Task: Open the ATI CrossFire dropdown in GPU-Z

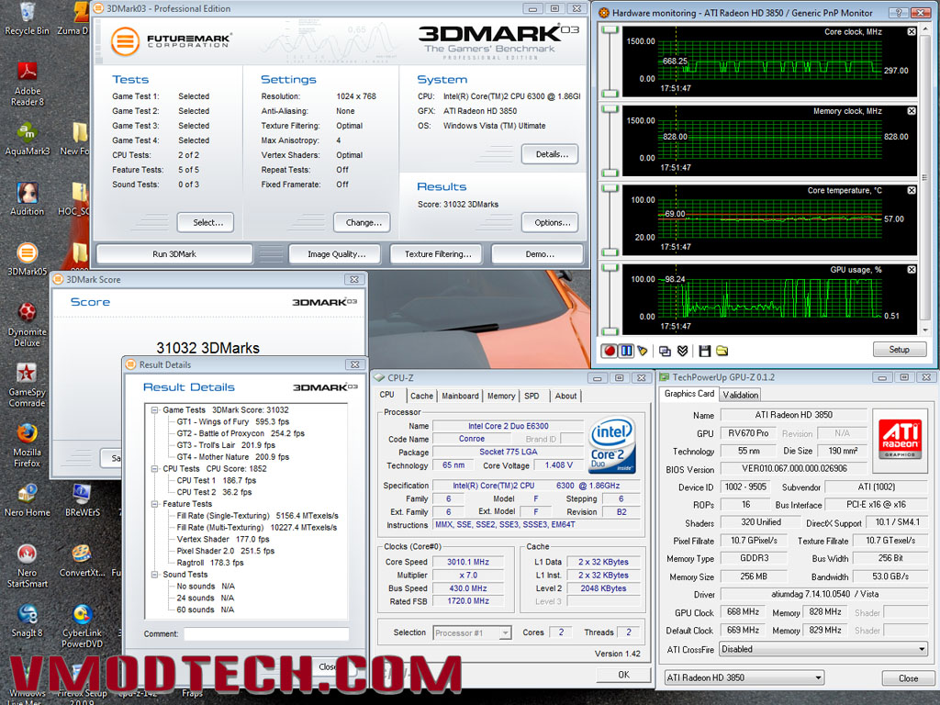Action: (x=823, y=649)
